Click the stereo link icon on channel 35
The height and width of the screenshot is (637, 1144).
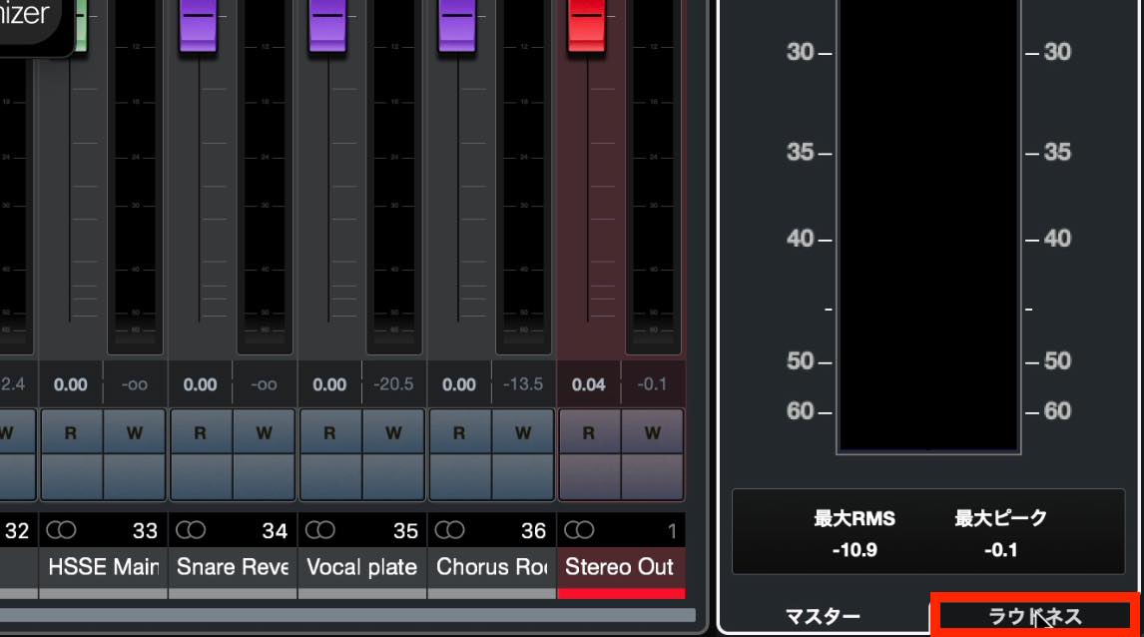pyautogui.click(x=319, y=530)
